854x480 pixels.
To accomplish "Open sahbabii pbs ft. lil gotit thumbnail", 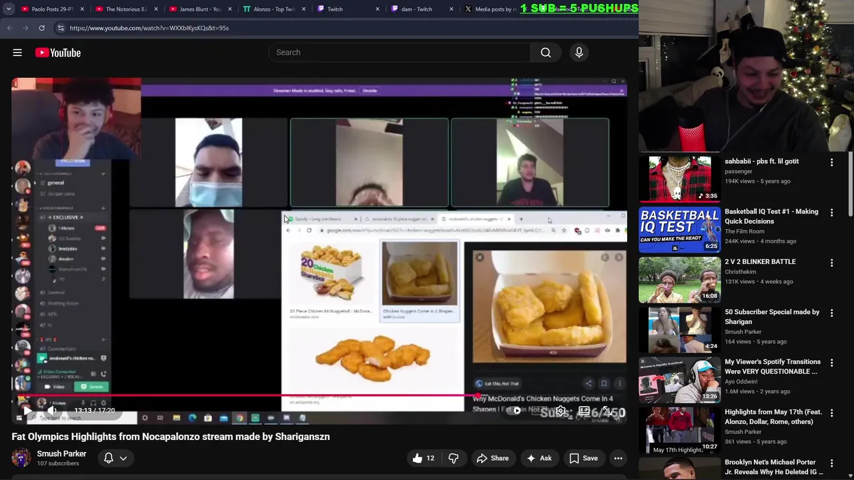I will [680, 179].
